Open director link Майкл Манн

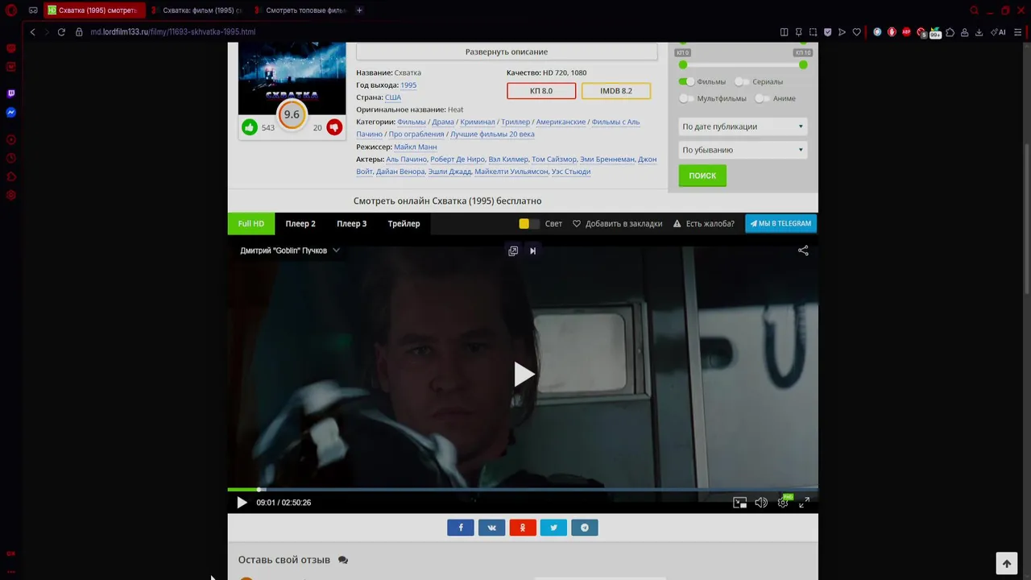pyautogui.click(x=416, y=147)
